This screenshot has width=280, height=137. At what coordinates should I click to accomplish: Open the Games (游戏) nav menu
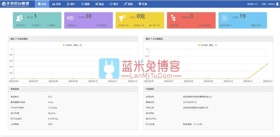pos(85,4)
